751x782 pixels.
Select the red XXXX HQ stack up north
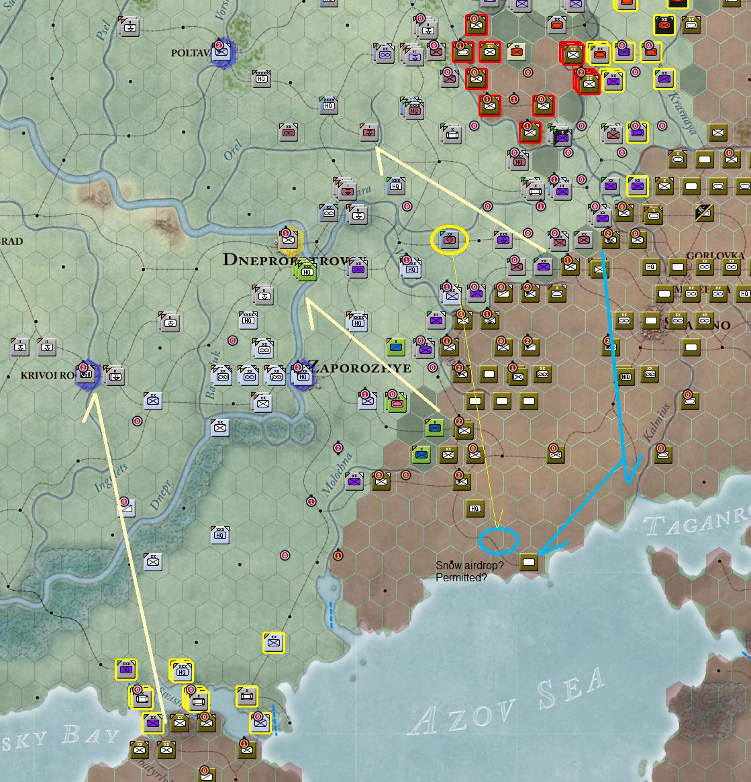413,109
